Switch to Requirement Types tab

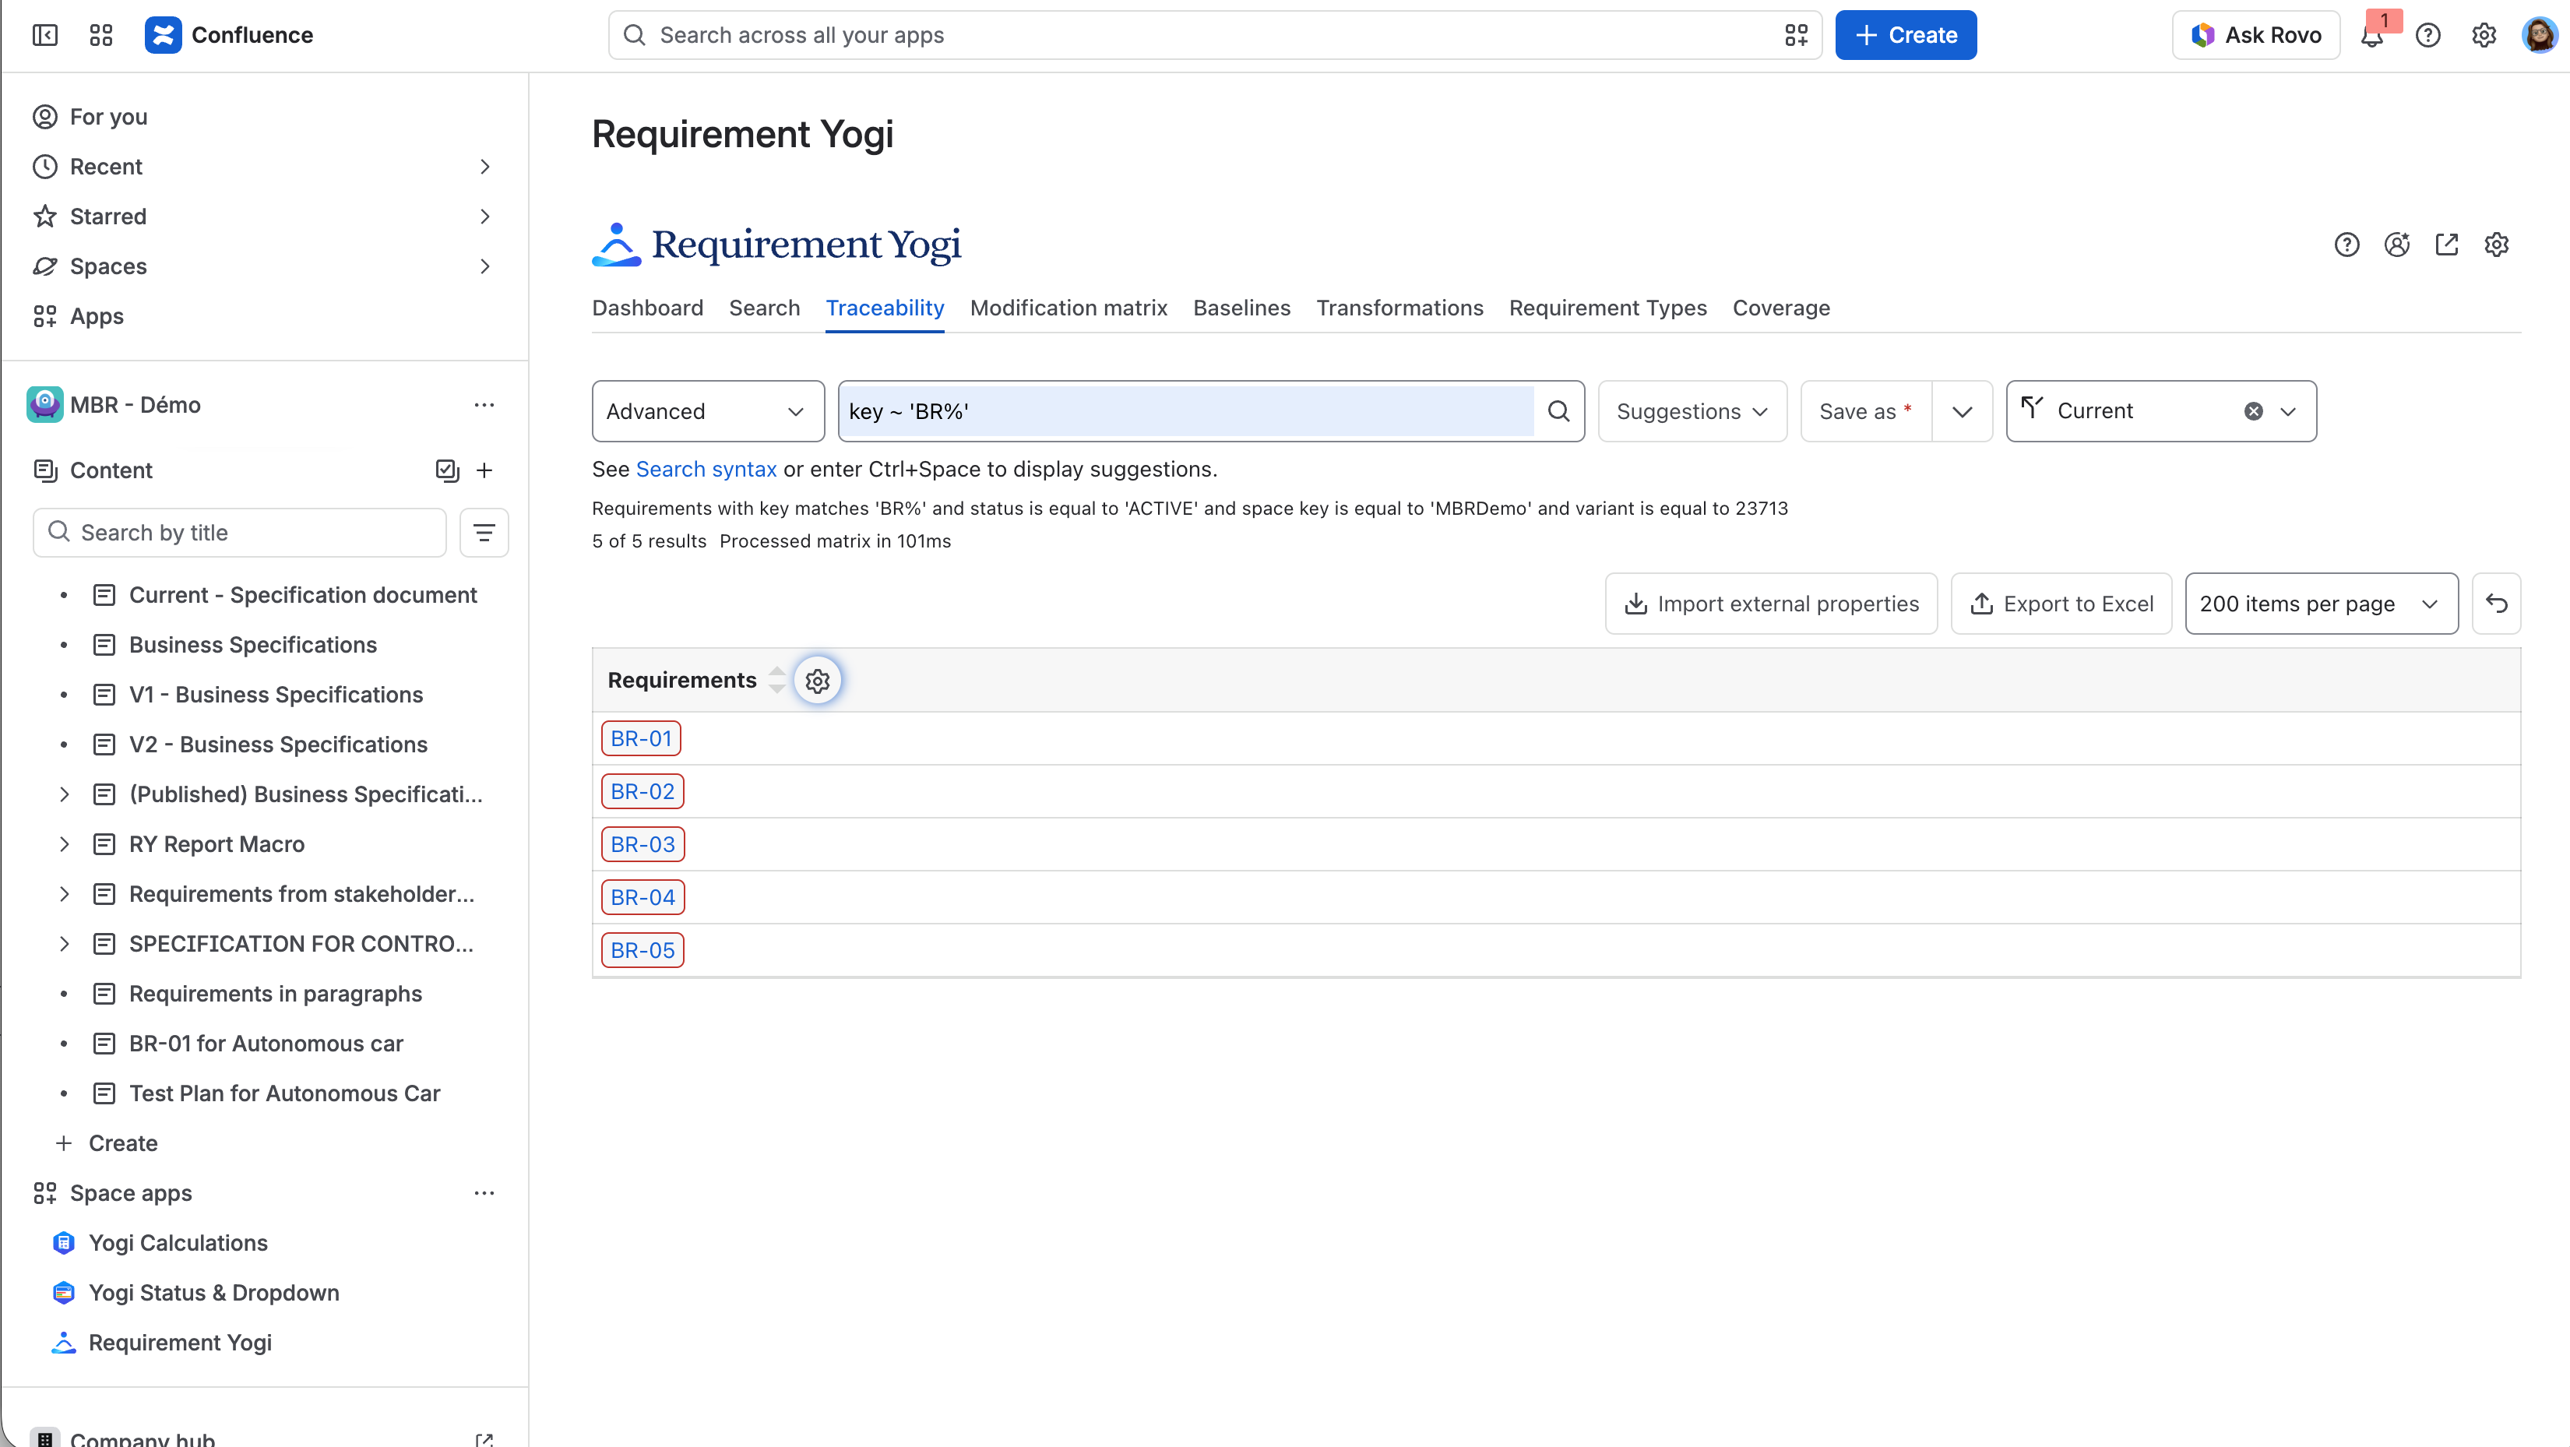click(x=1607, y=308)
